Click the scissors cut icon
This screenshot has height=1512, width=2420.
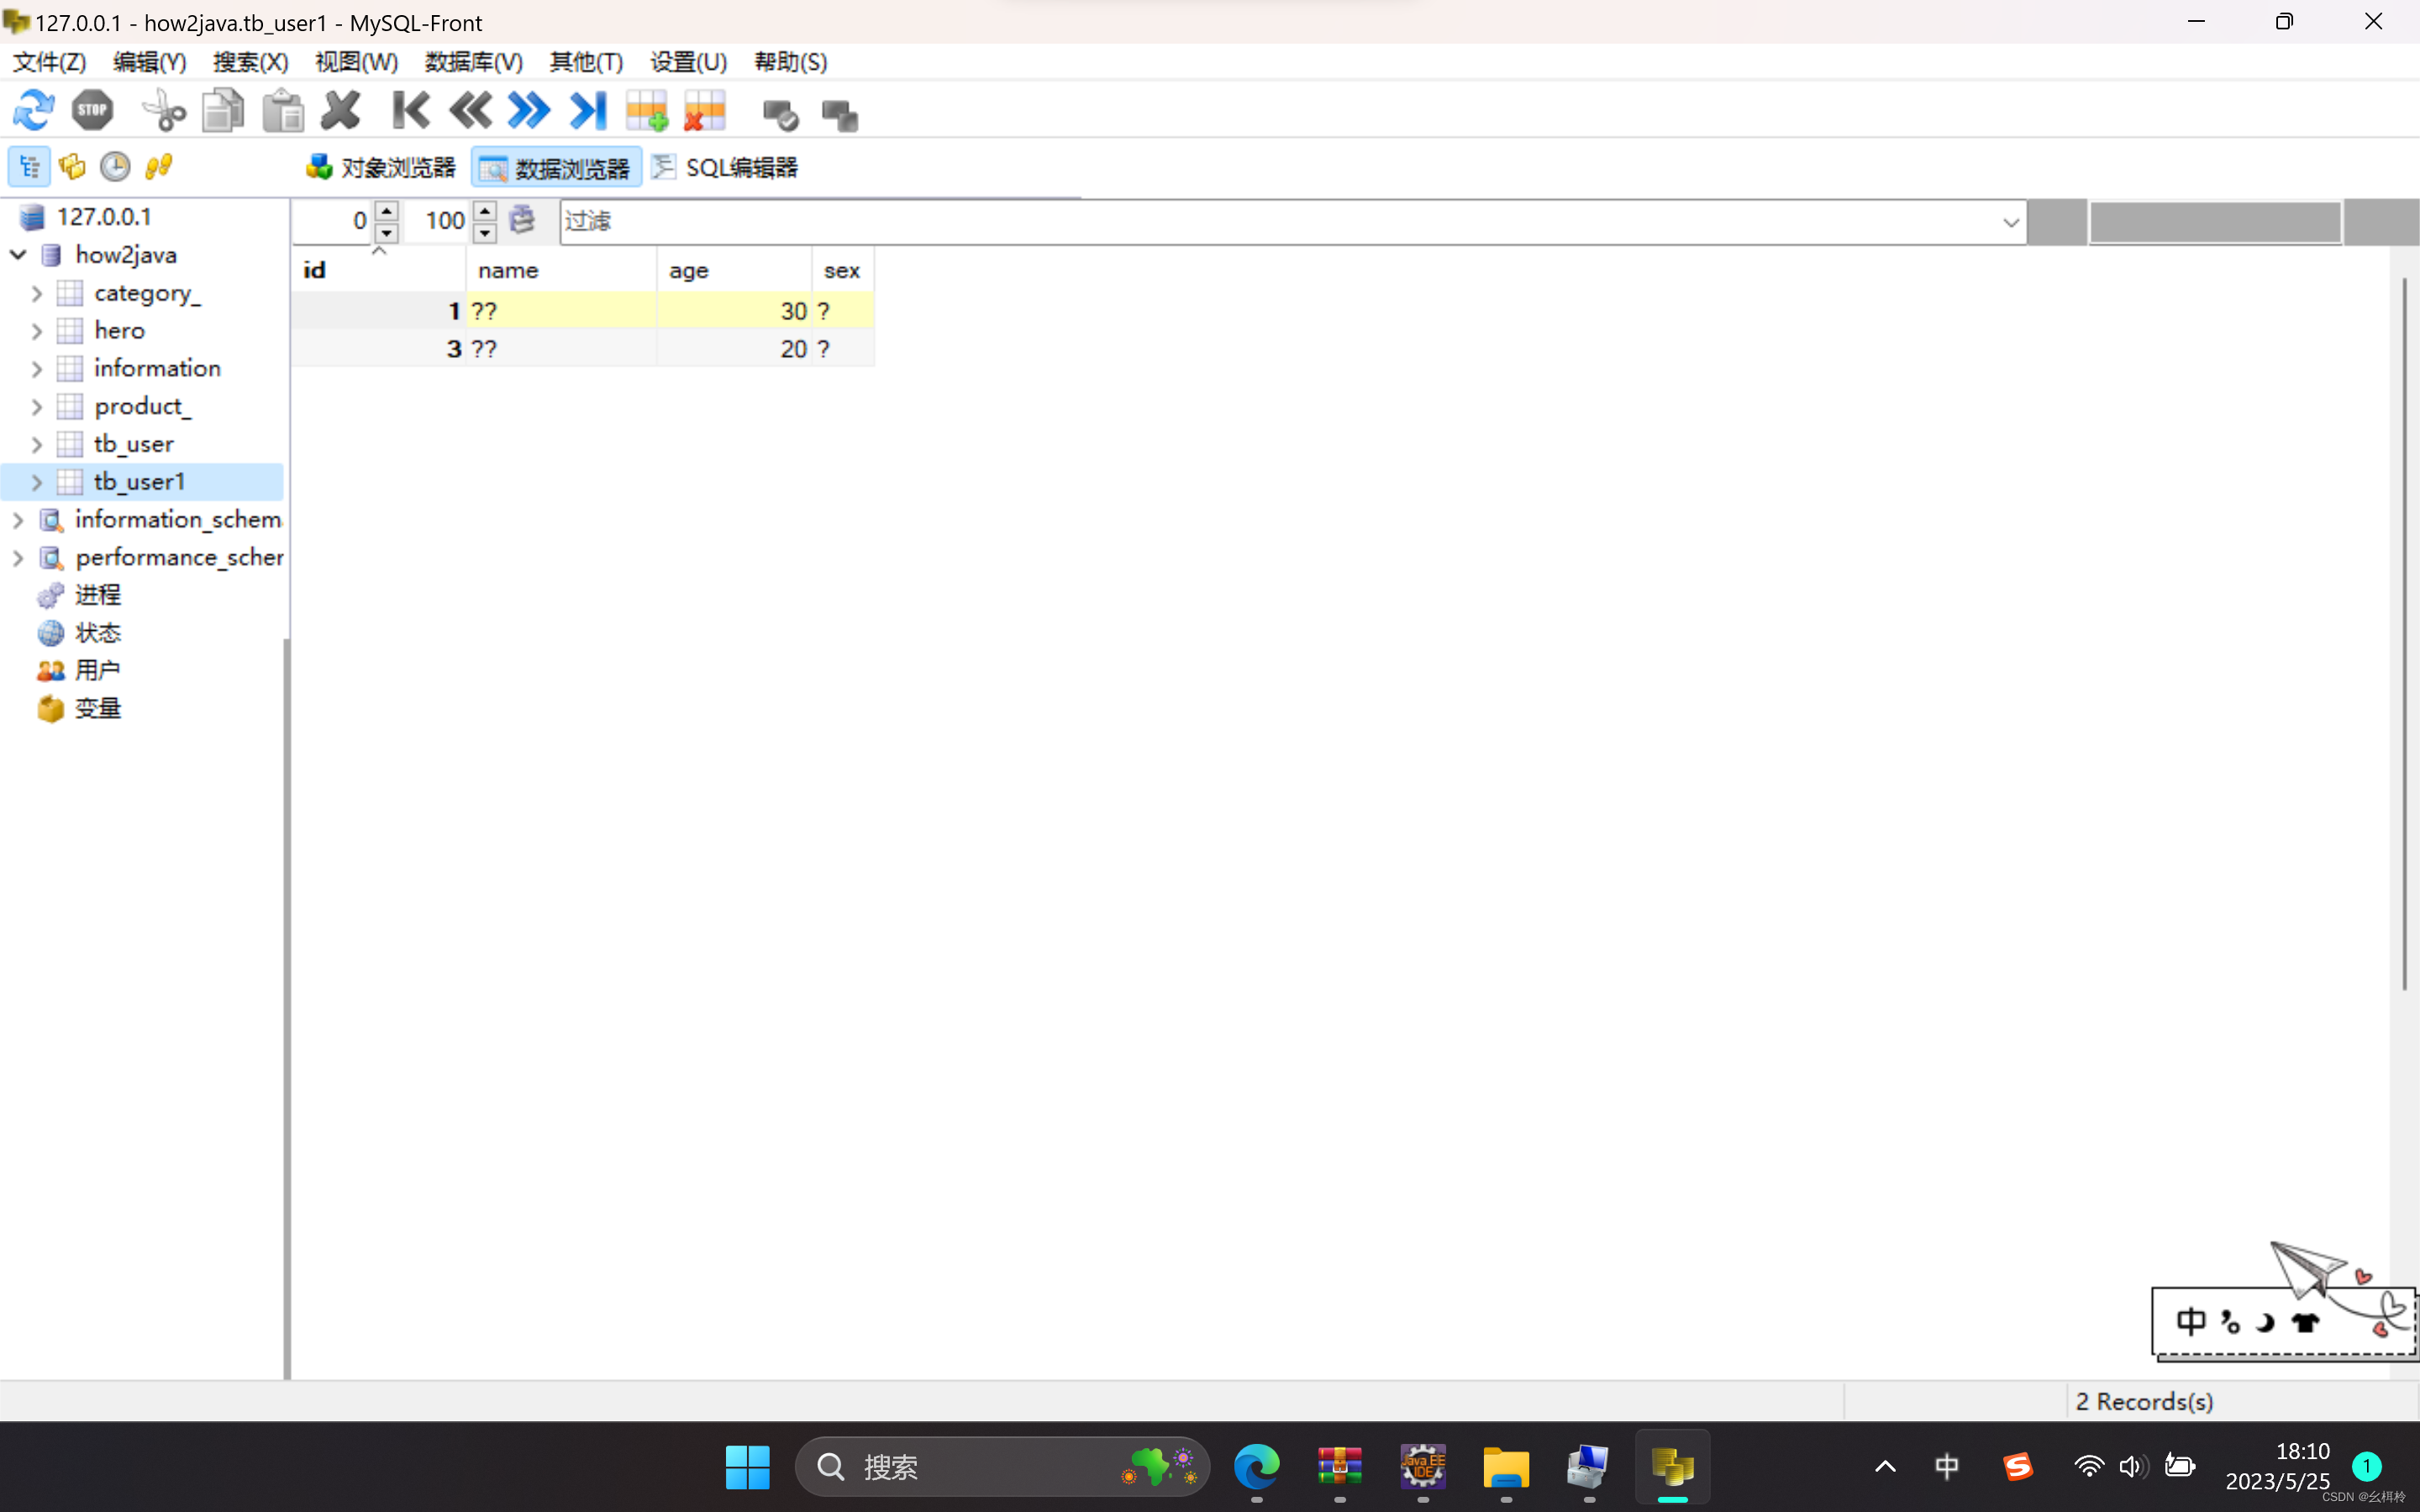click(x=164, y=110)
